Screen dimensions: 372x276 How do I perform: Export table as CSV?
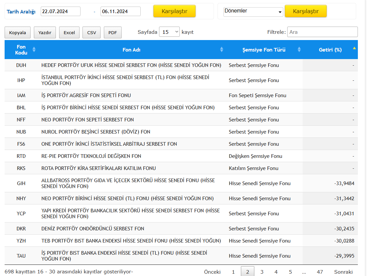coord(92,32)
